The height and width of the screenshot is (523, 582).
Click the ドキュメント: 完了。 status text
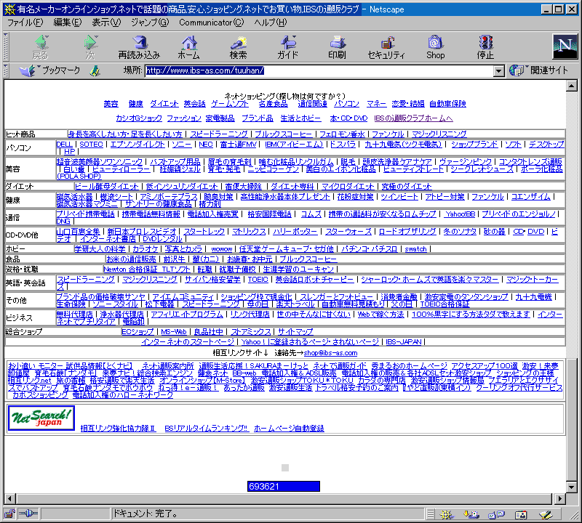point(145,514)
